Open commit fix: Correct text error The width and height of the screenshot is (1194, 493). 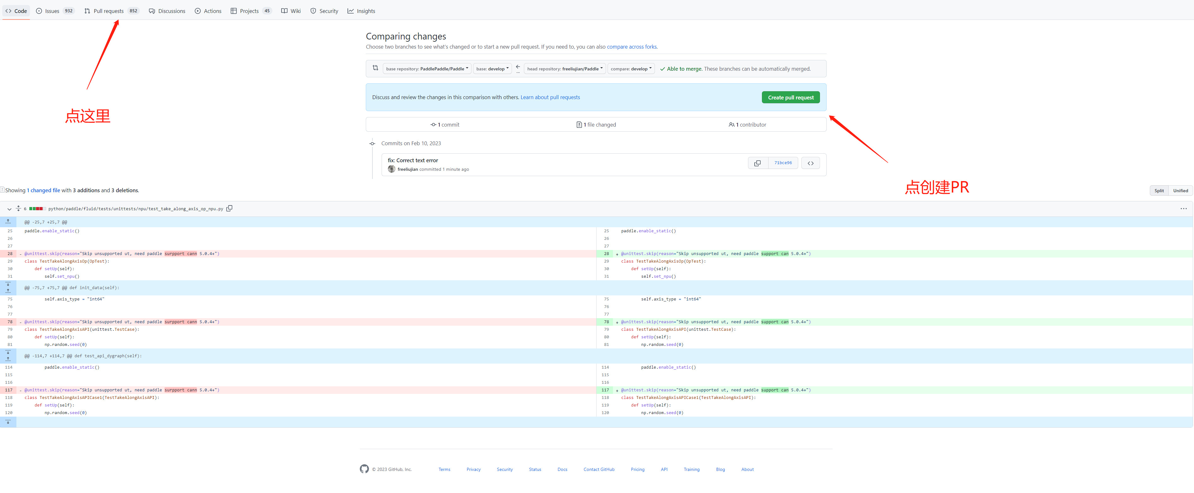pos(413,160)
